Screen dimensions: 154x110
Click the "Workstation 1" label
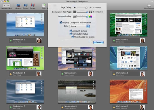(x=19, y=40)
